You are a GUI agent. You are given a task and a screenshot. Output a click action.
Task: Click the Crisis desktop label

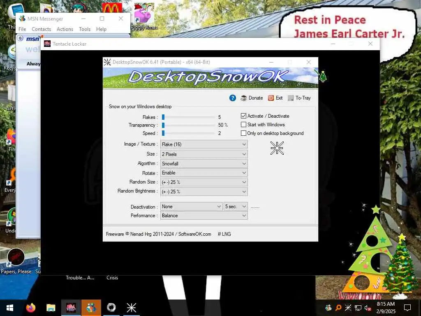[112, 278]
